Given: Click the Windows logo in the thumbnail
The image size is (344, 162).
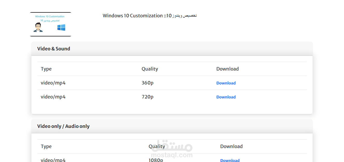Looking at the screenshot, I should 61,27.
